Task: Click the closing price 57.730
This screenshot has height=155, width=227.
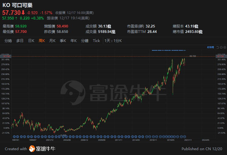Action: coord(12,13)
